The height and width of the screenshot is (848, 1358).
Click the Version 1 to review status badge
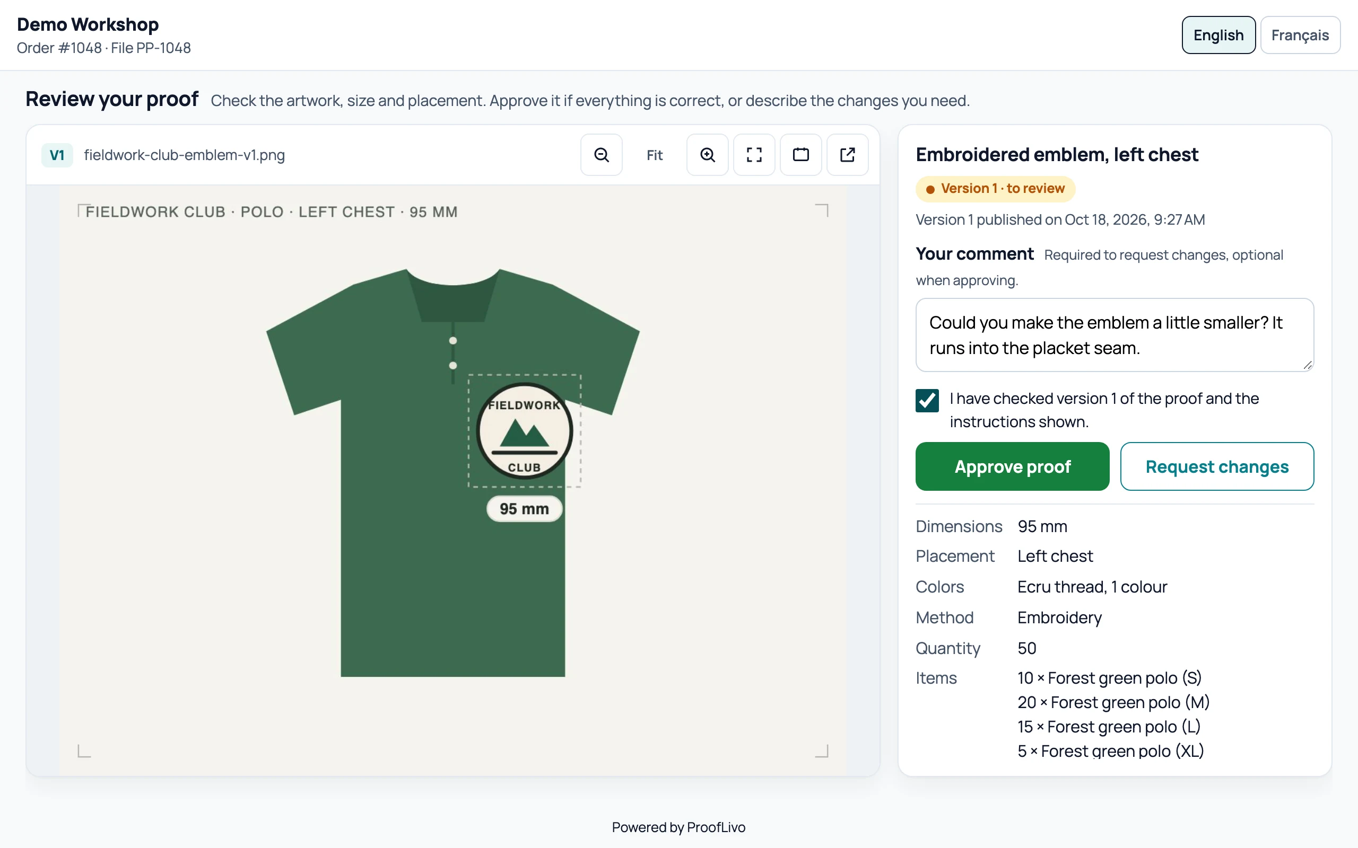[995, 189]
